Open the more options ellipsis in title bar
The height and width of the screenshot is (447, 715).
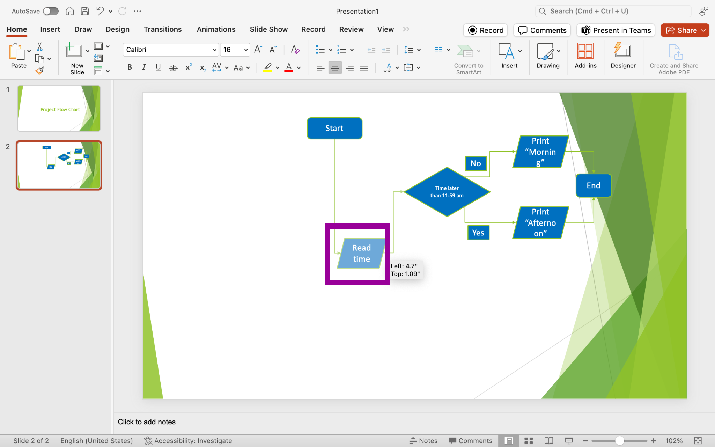click(x=137, y=11)
